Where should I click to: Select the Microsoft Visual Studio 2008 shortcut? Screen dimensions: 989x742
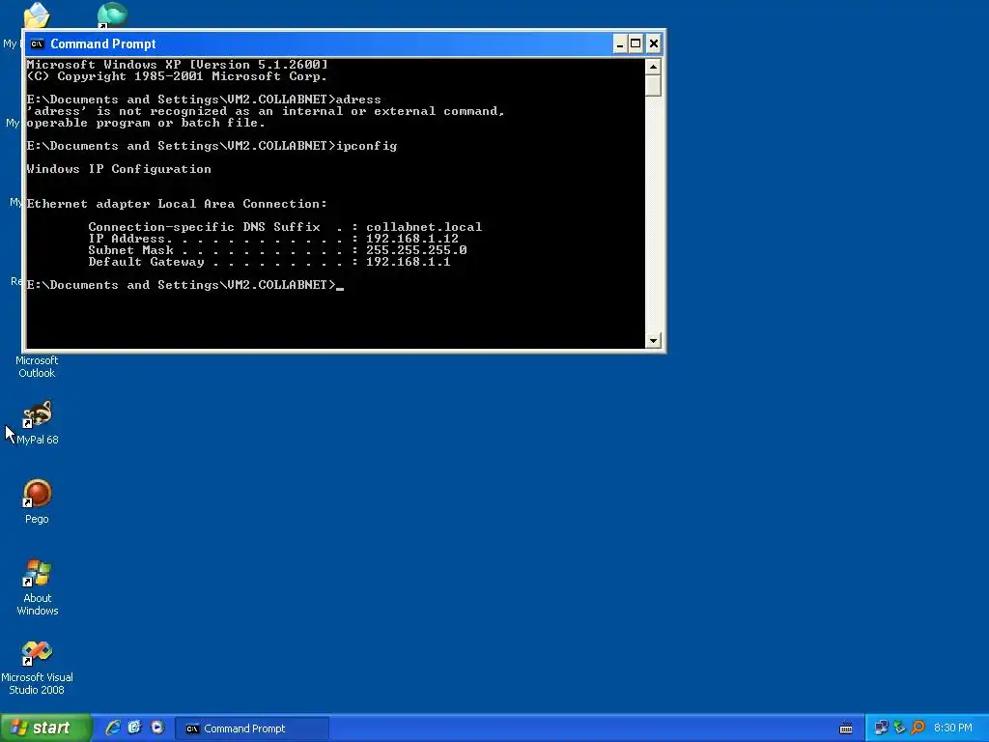(37, 668)
